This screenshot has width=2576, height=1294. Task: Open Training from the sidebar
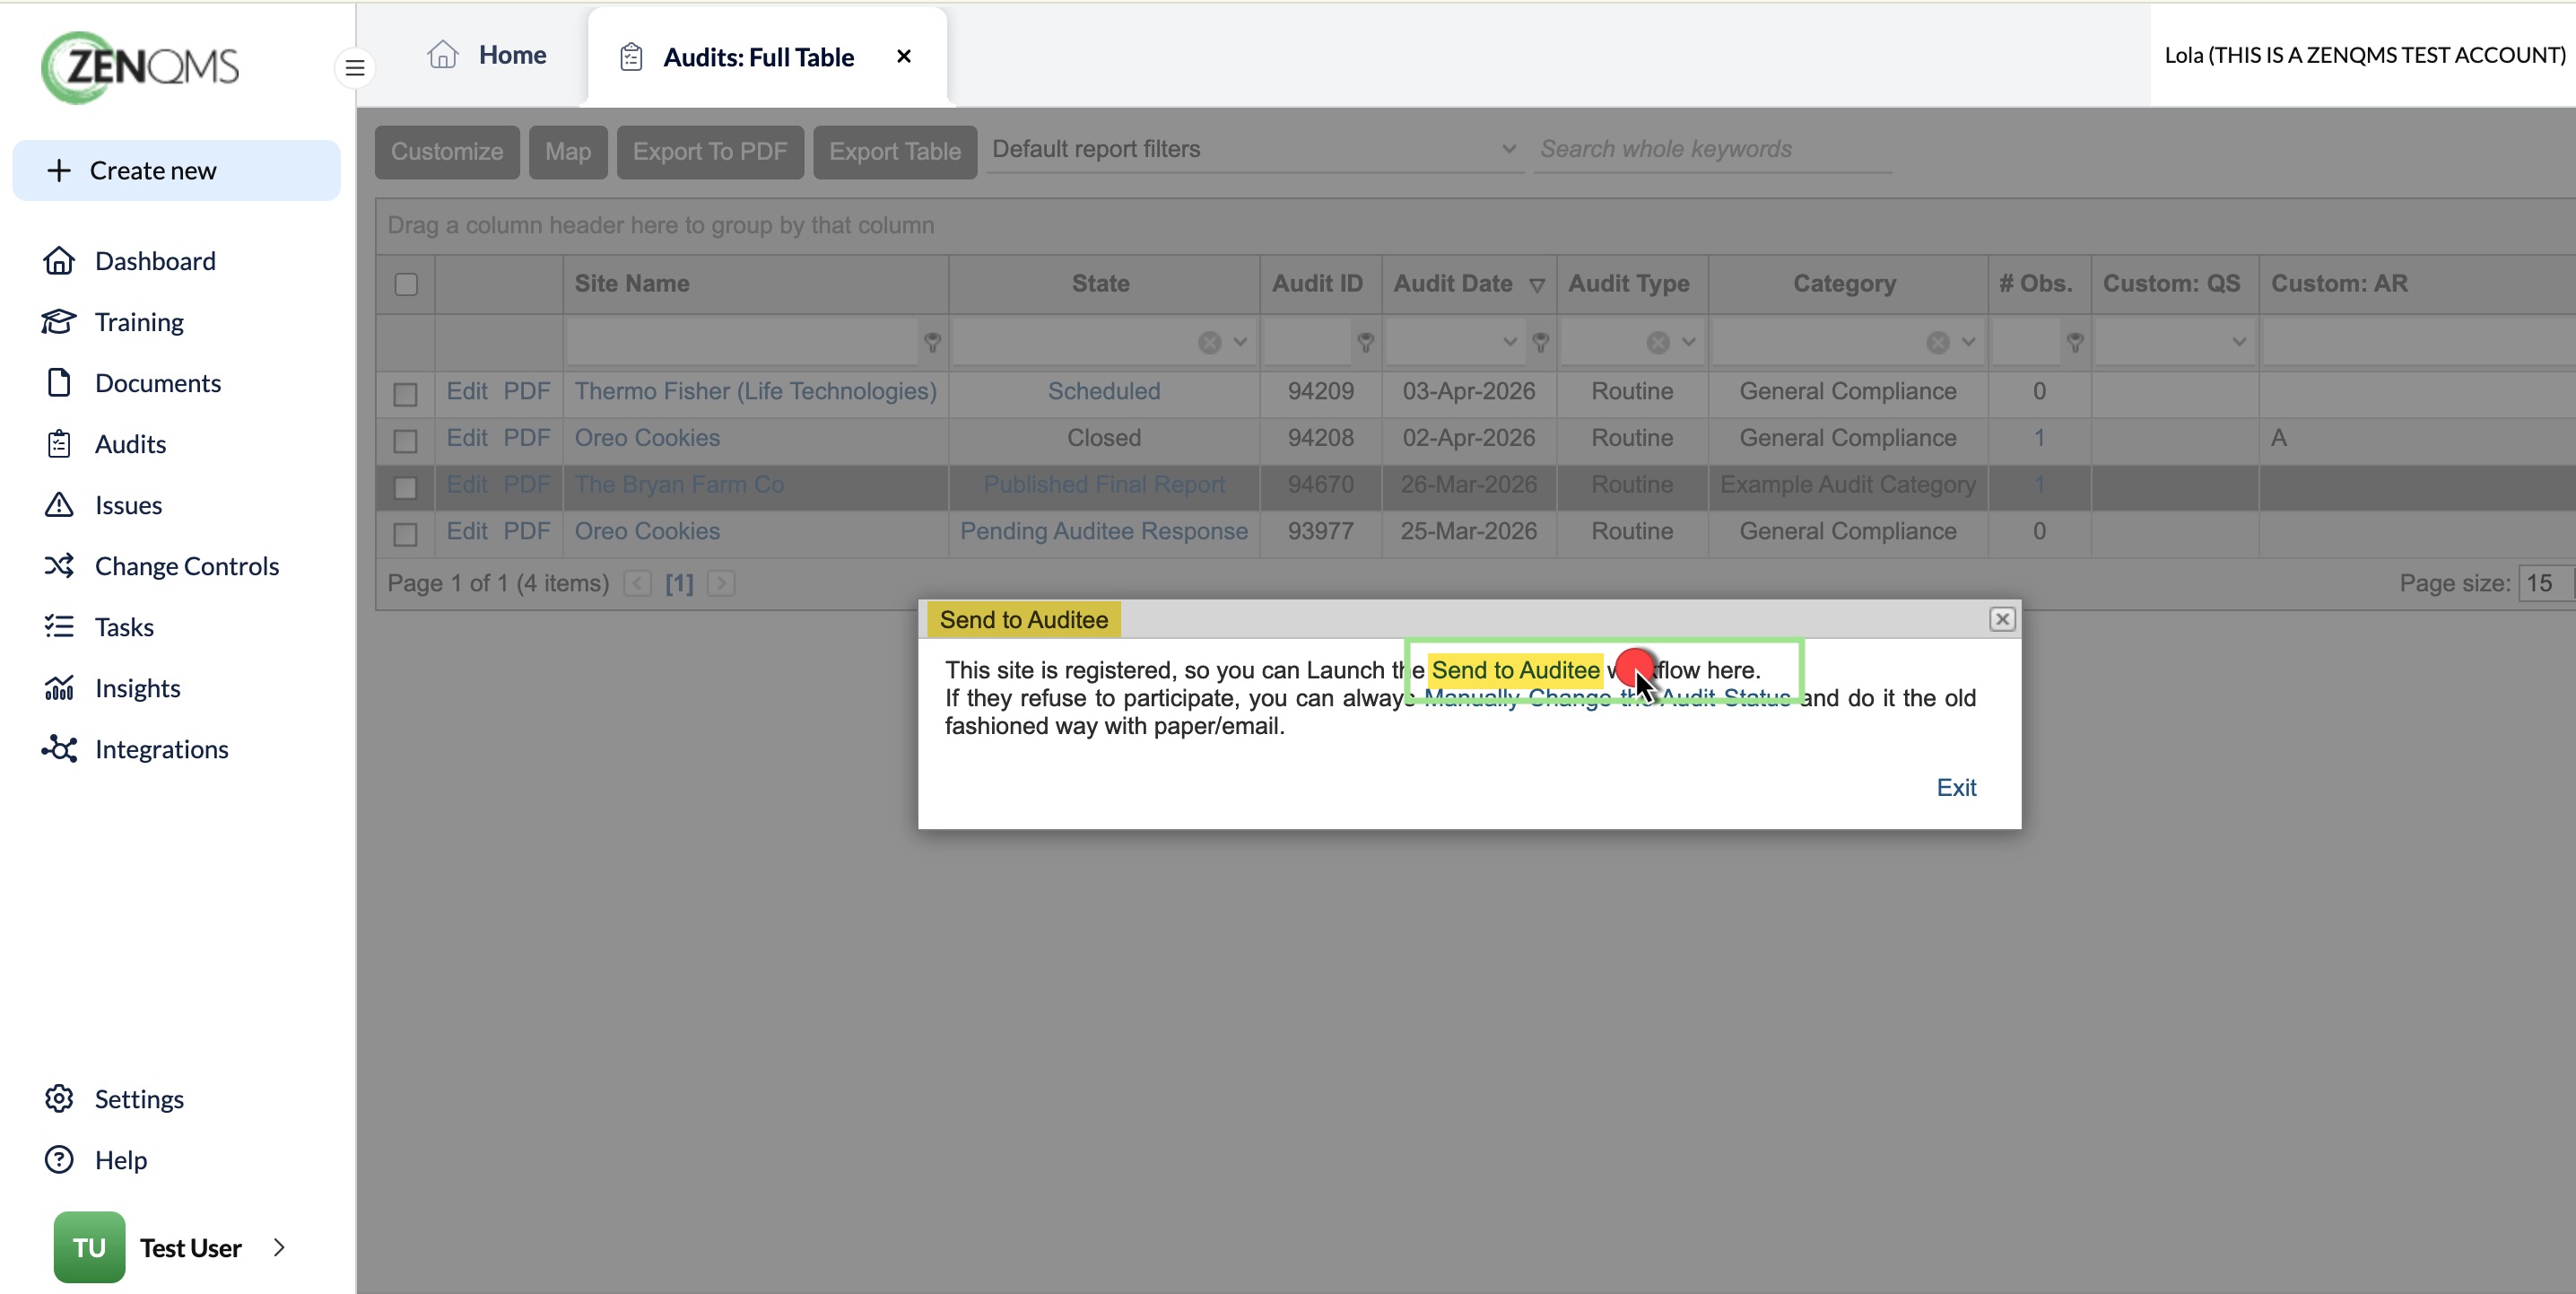tap(114, 321)
